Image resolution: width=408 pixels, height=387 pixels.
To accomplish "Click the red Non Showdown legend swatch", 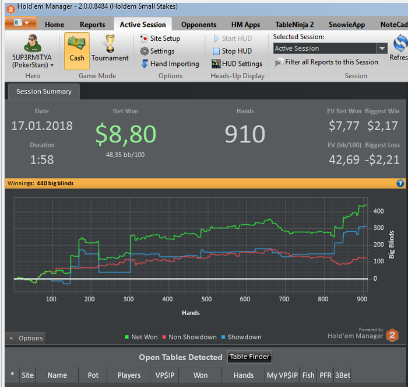I will pyautogui.click(x=164, y=337).
